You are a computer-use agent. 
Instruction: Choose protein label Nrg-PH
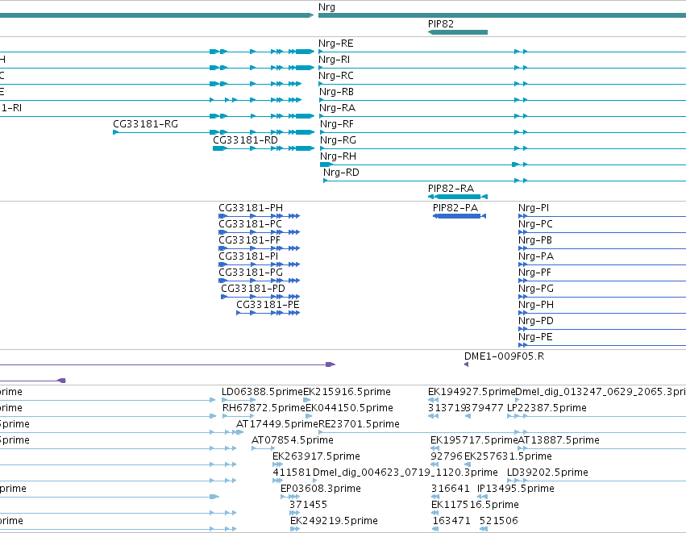point(535,305)
